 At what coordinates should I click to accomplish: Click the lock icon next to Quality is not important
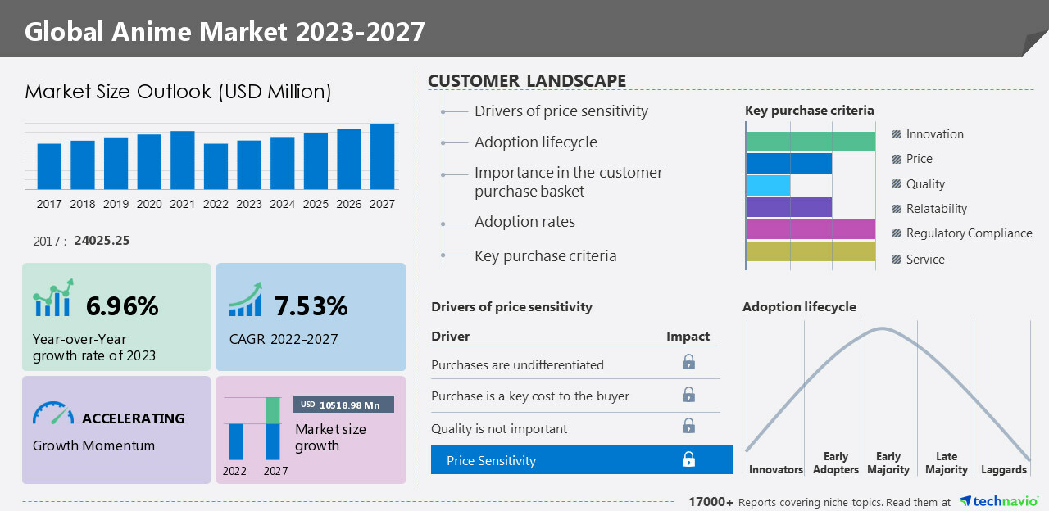coord(688,426)
